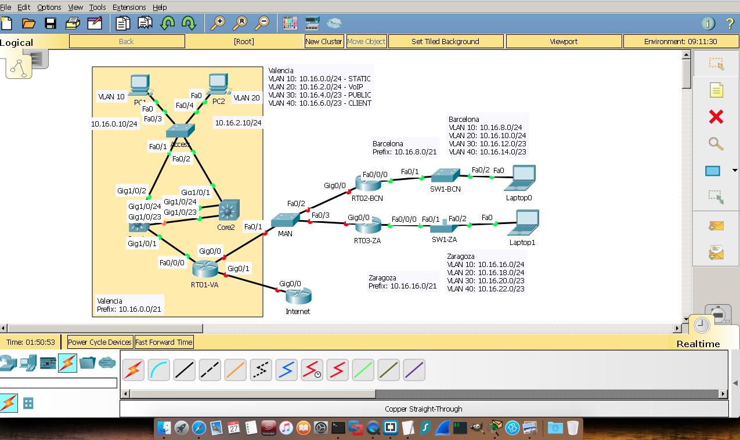Create a new file with New icon
The width and height of the screenshot is (740, 440).
click(x=6, y=23)
